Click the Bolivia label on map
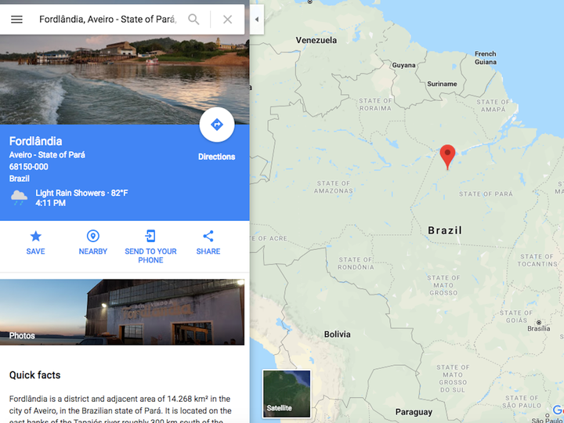 pyautogui.click(x=338, y=334)
